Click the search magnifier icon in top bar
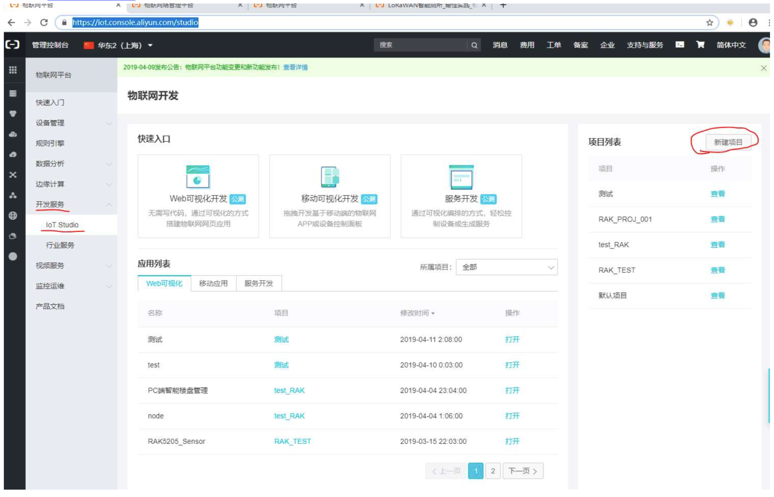The width and height of the screenshot is (774, 497). point(474,45)
